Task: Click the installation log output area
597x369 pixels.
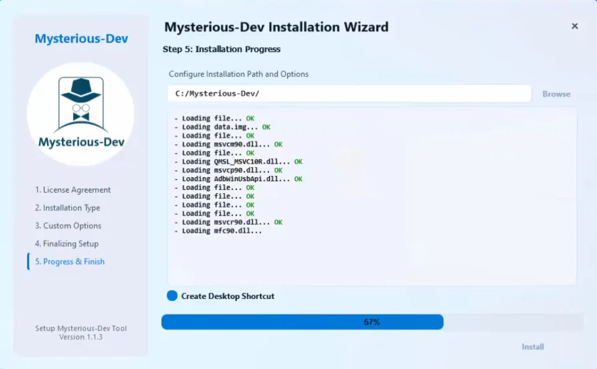Action: [x=371, y=198]
